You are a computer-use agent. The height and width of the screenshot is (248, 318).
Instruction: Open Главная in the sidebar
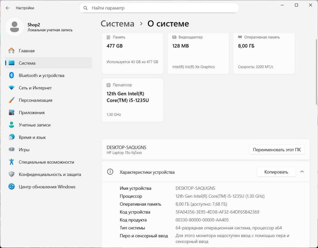pyautogui.click(x=48, y=51)
